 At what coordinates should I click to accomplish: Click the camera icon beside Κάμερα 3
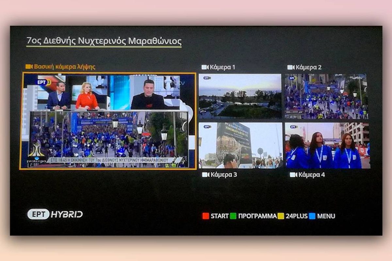point(205,175)
